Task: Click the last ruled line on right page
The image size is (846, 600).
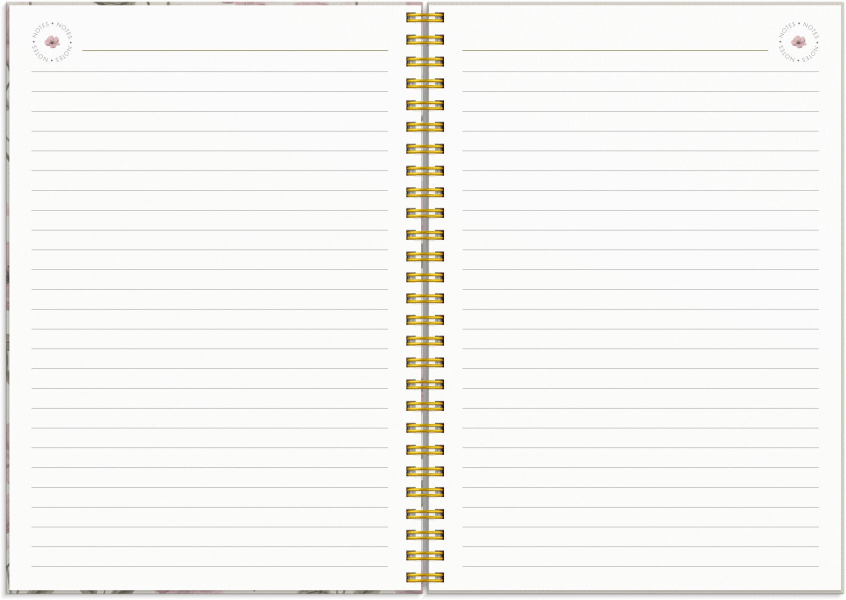Action: [641, 566]
